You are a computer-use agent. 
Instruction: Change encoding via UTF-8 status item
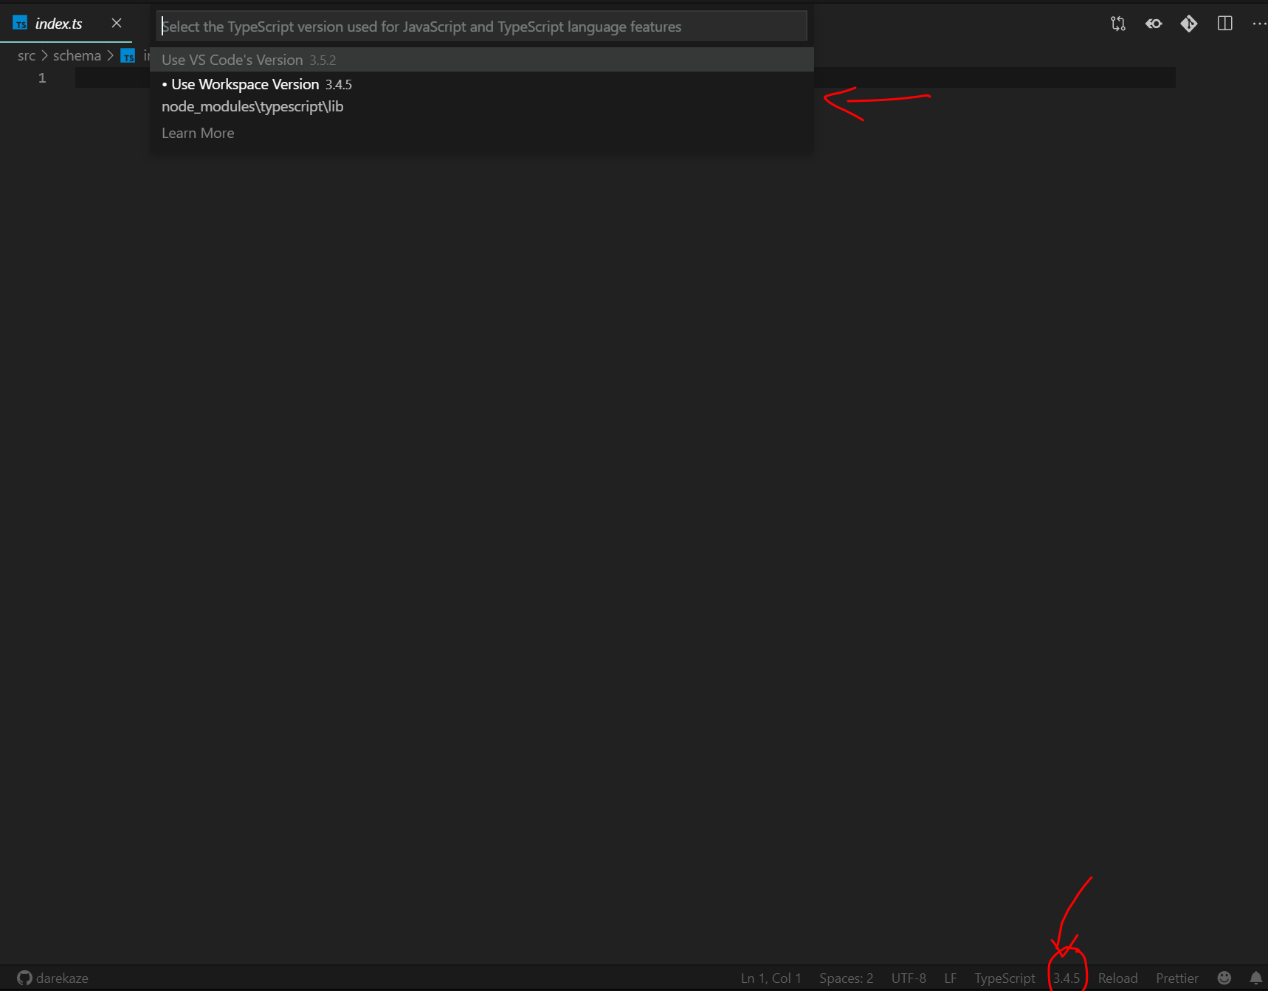pyautogui.click(x=909, y=978)
